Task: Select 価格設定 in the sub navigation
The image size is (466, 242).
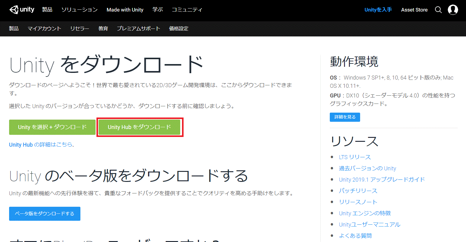Action: (x=179, y=29)
